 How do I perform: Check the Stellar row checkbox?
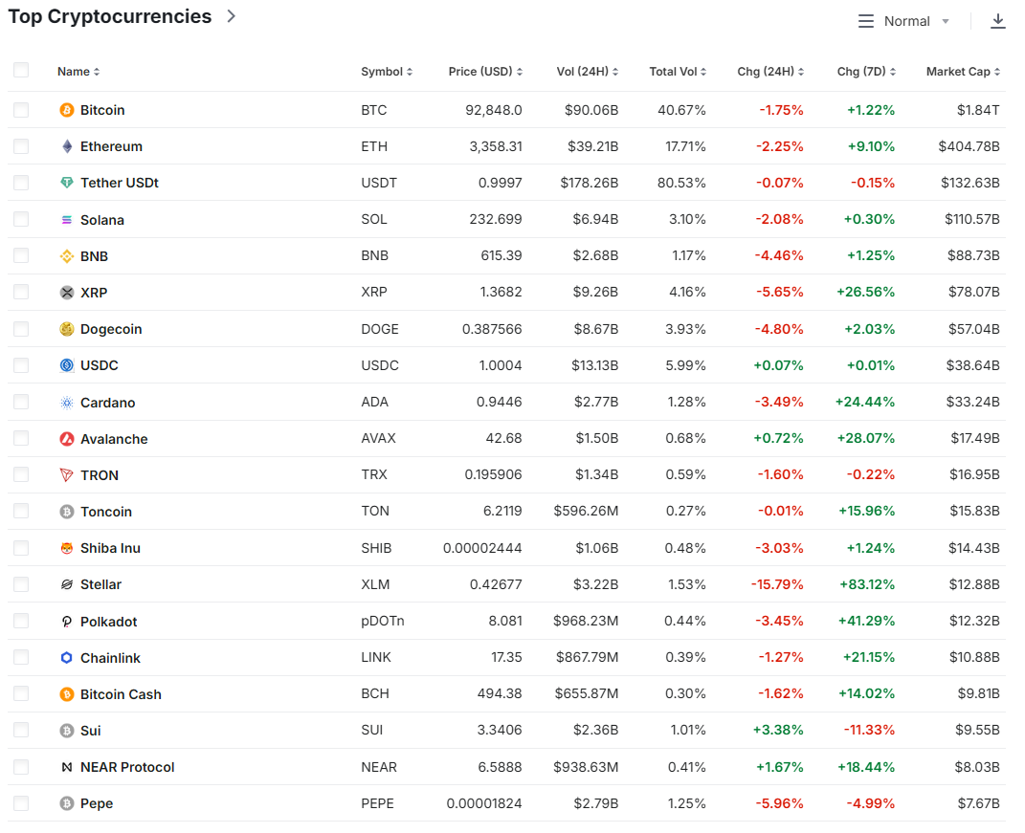click(x=21, y=584)
